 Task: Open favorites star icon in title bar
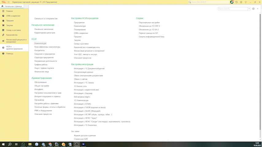(x=241, y=2)
